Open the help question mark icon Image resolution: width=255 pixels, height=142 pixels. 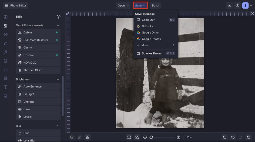click(237, 5)
